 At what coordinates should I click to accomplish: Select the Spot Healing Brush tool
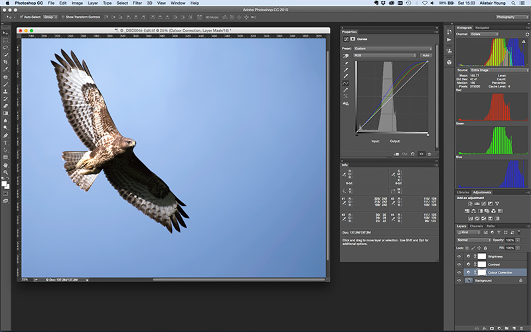[5, 77]
